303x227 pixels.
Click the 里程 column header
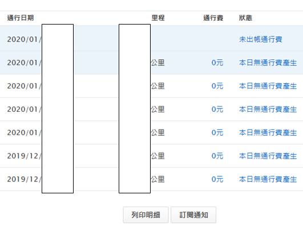point(158,18)
